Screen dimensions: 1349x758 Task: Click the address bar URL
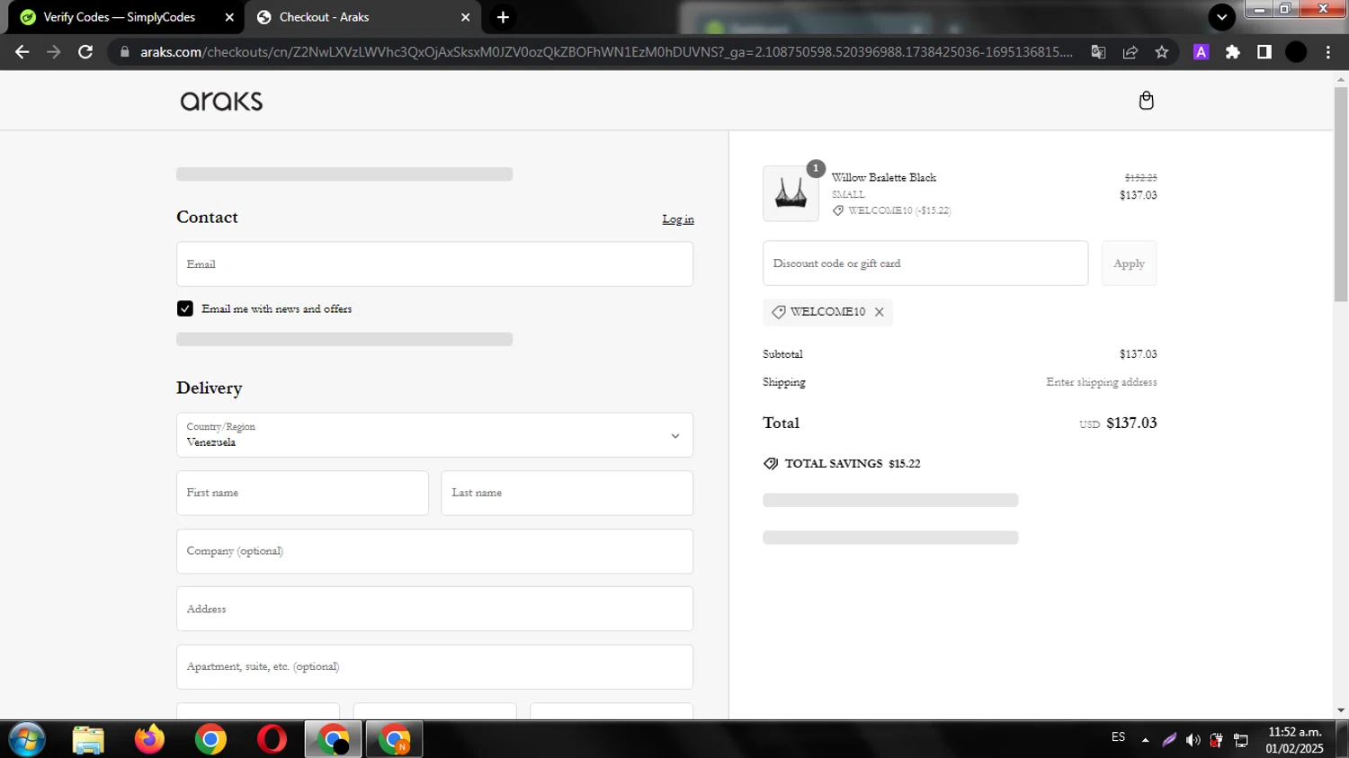click(606, 52)
